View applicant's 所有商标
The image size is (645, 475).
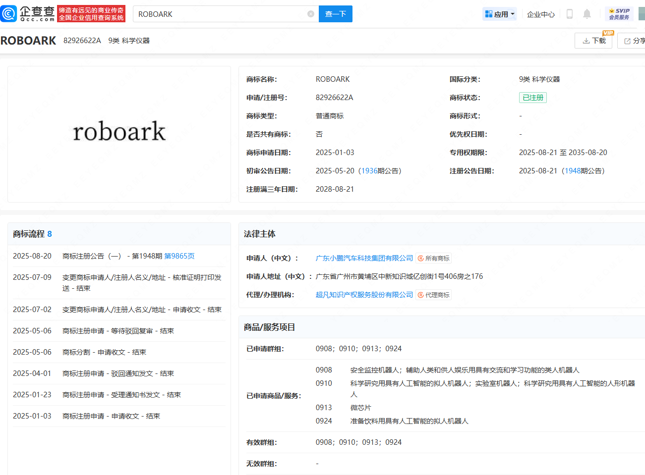[x=434, y=258]
